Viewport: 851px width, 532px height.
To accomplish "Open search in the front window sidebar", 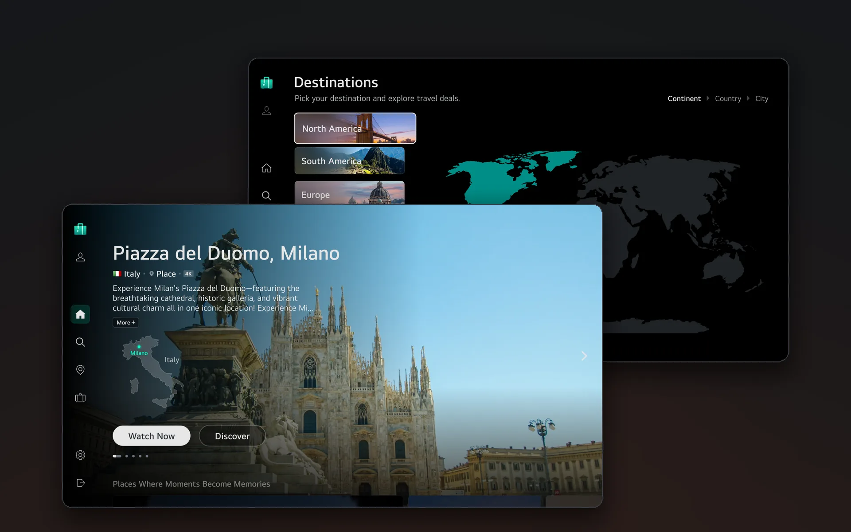I will 80,342.
